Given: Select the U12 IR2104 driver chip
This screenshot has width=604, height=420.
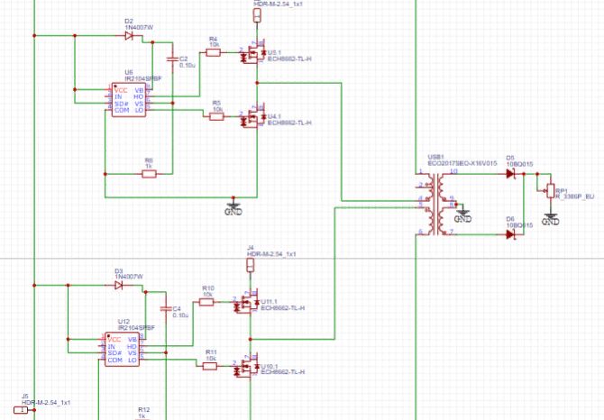Looking at the screenshot, I should coord(123,350).
